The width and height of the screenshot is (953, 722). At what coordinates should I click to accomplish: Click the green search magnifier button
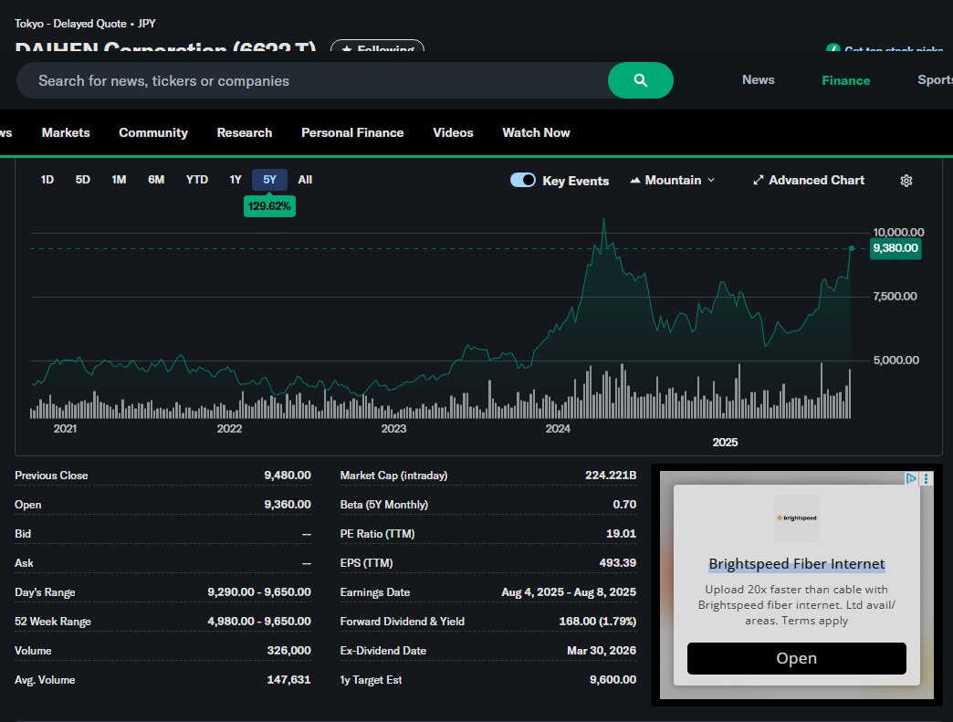640,80
